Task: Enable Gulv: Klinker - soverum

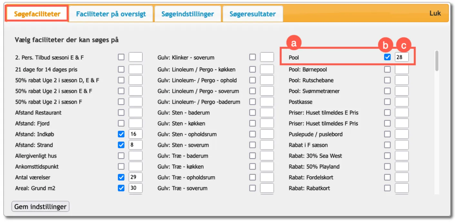Action: coord(252,57)
